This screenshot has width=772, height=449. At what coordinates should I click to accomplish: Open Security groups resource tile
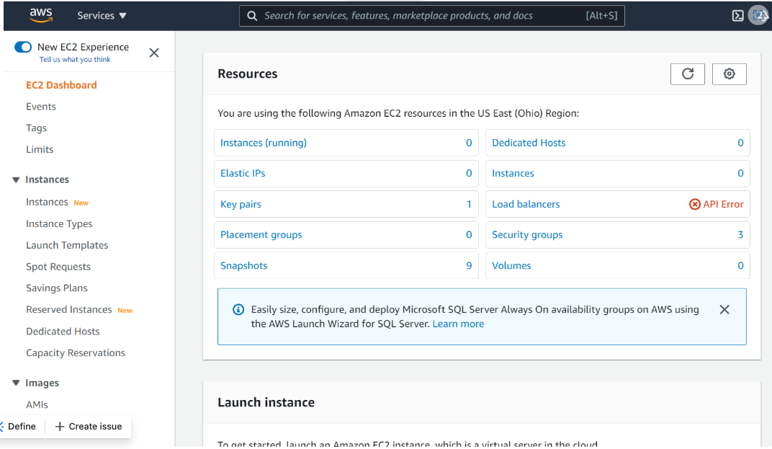(x=527, y=235)
